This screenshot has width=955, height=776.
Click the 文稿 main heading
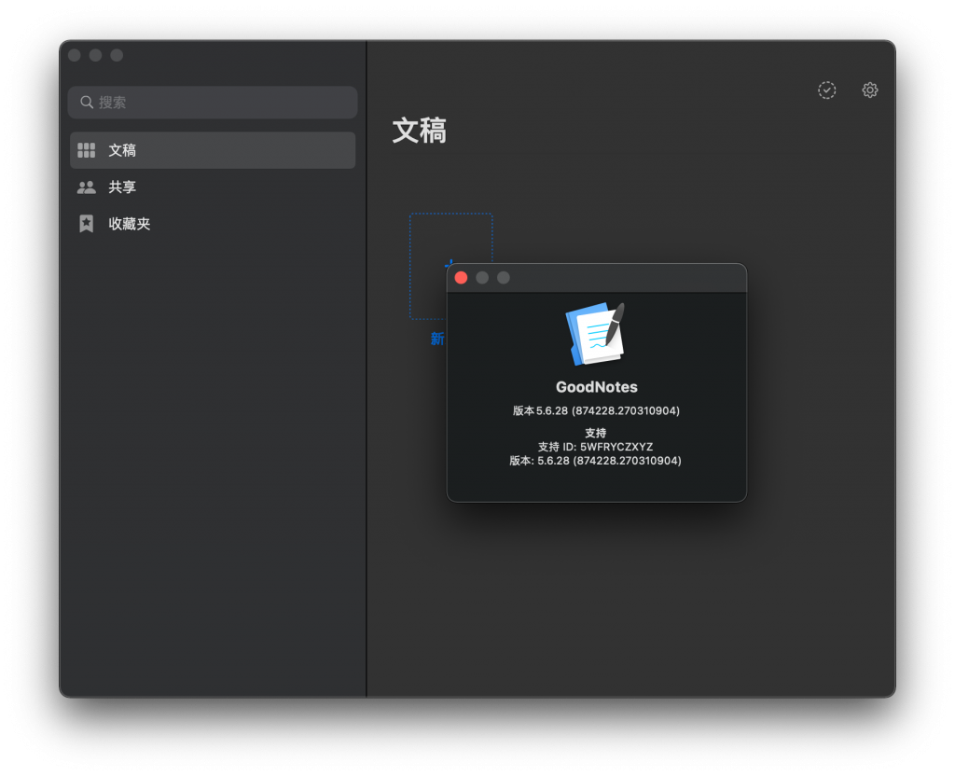tap(419, 131)
